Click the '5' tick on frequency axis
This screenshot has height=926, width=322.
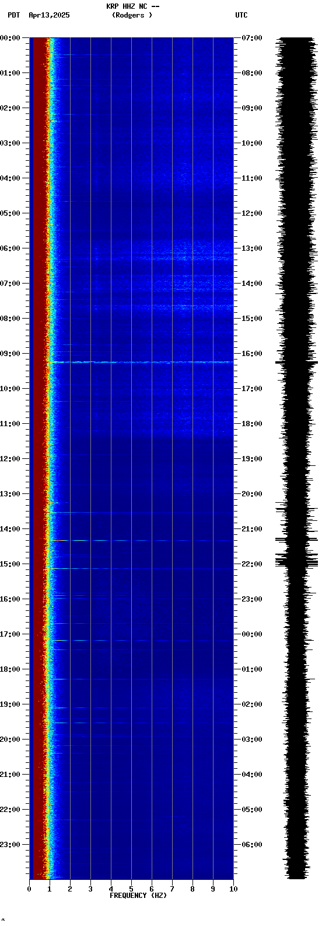click(131, 889)
